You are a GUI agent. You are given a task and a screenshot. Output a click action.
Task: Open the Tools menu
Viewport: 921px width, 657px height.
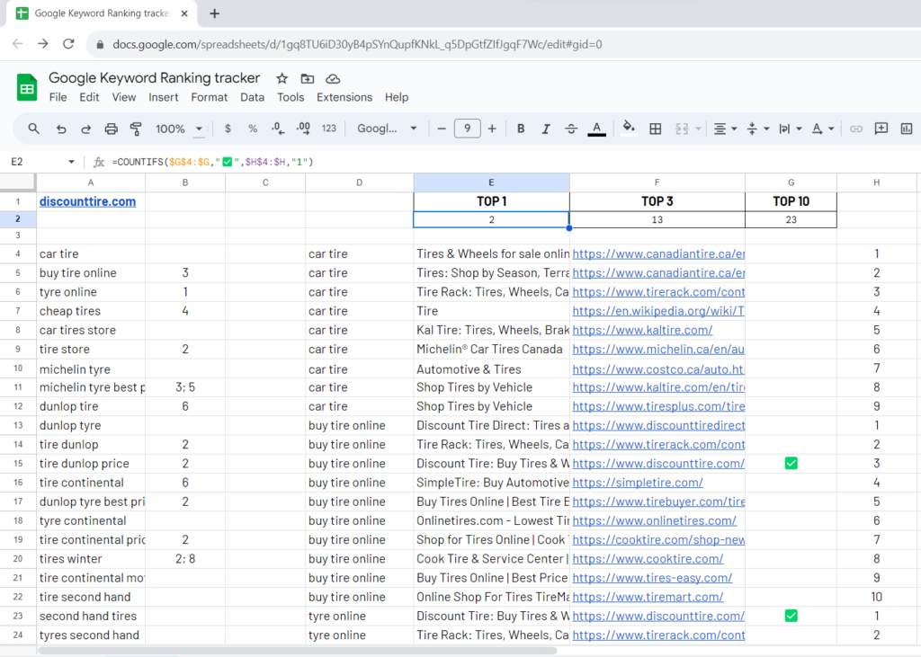pos(291,97)
